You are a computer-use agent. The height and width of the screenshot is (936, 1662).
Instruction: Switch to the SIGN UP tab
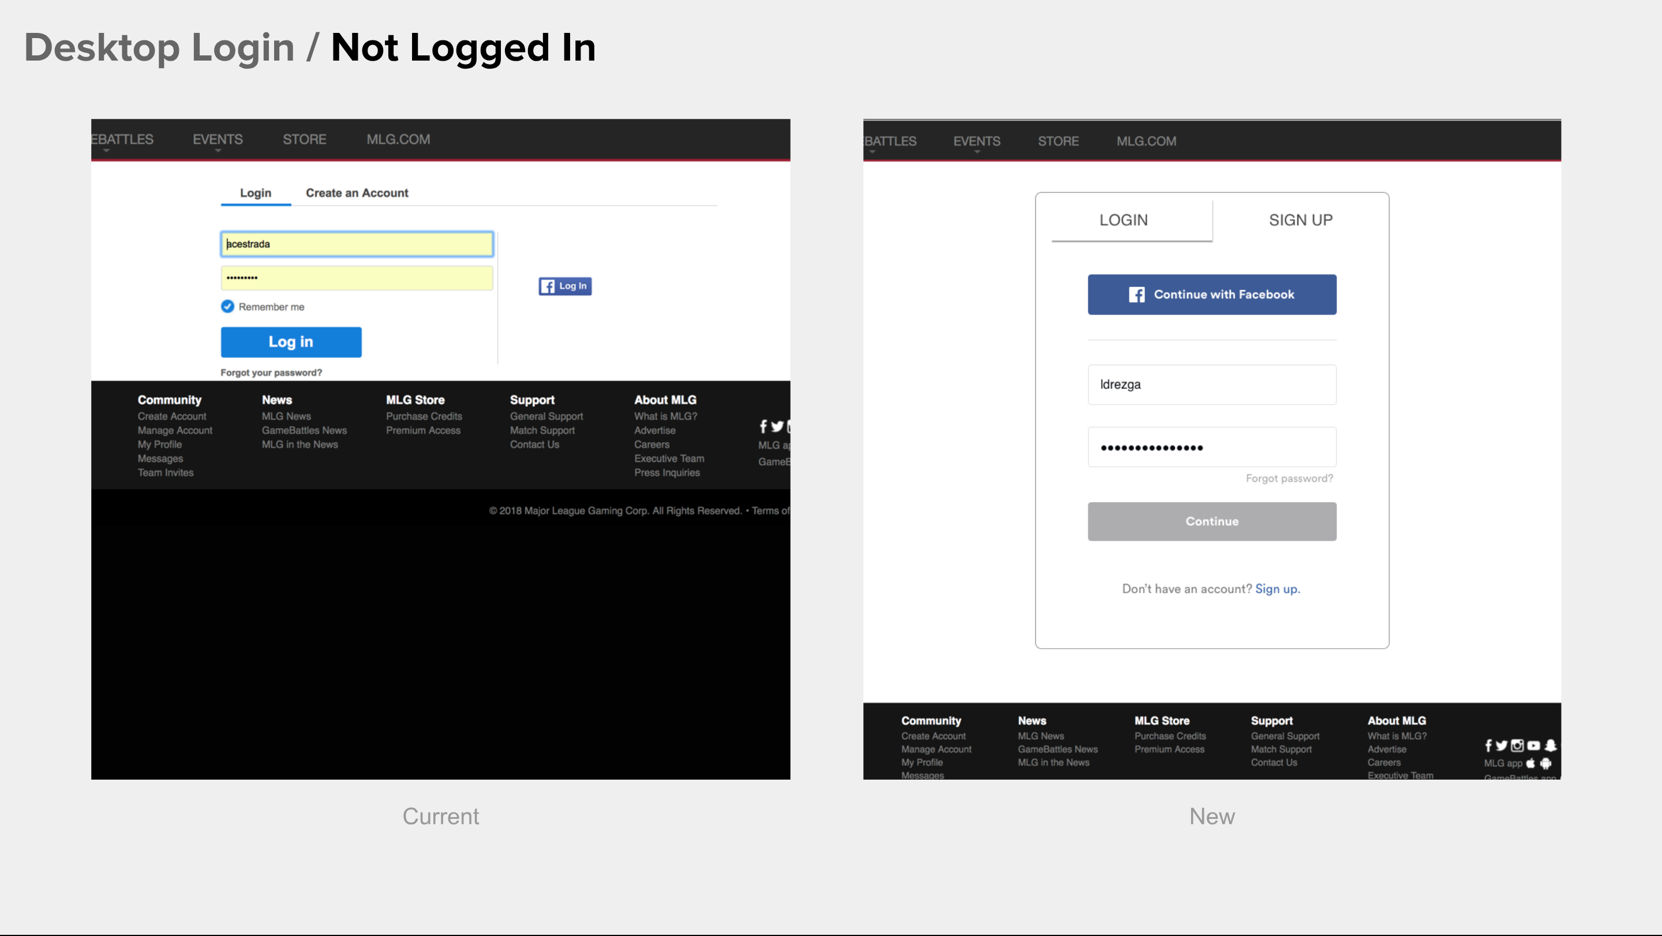coord(1300,220)
